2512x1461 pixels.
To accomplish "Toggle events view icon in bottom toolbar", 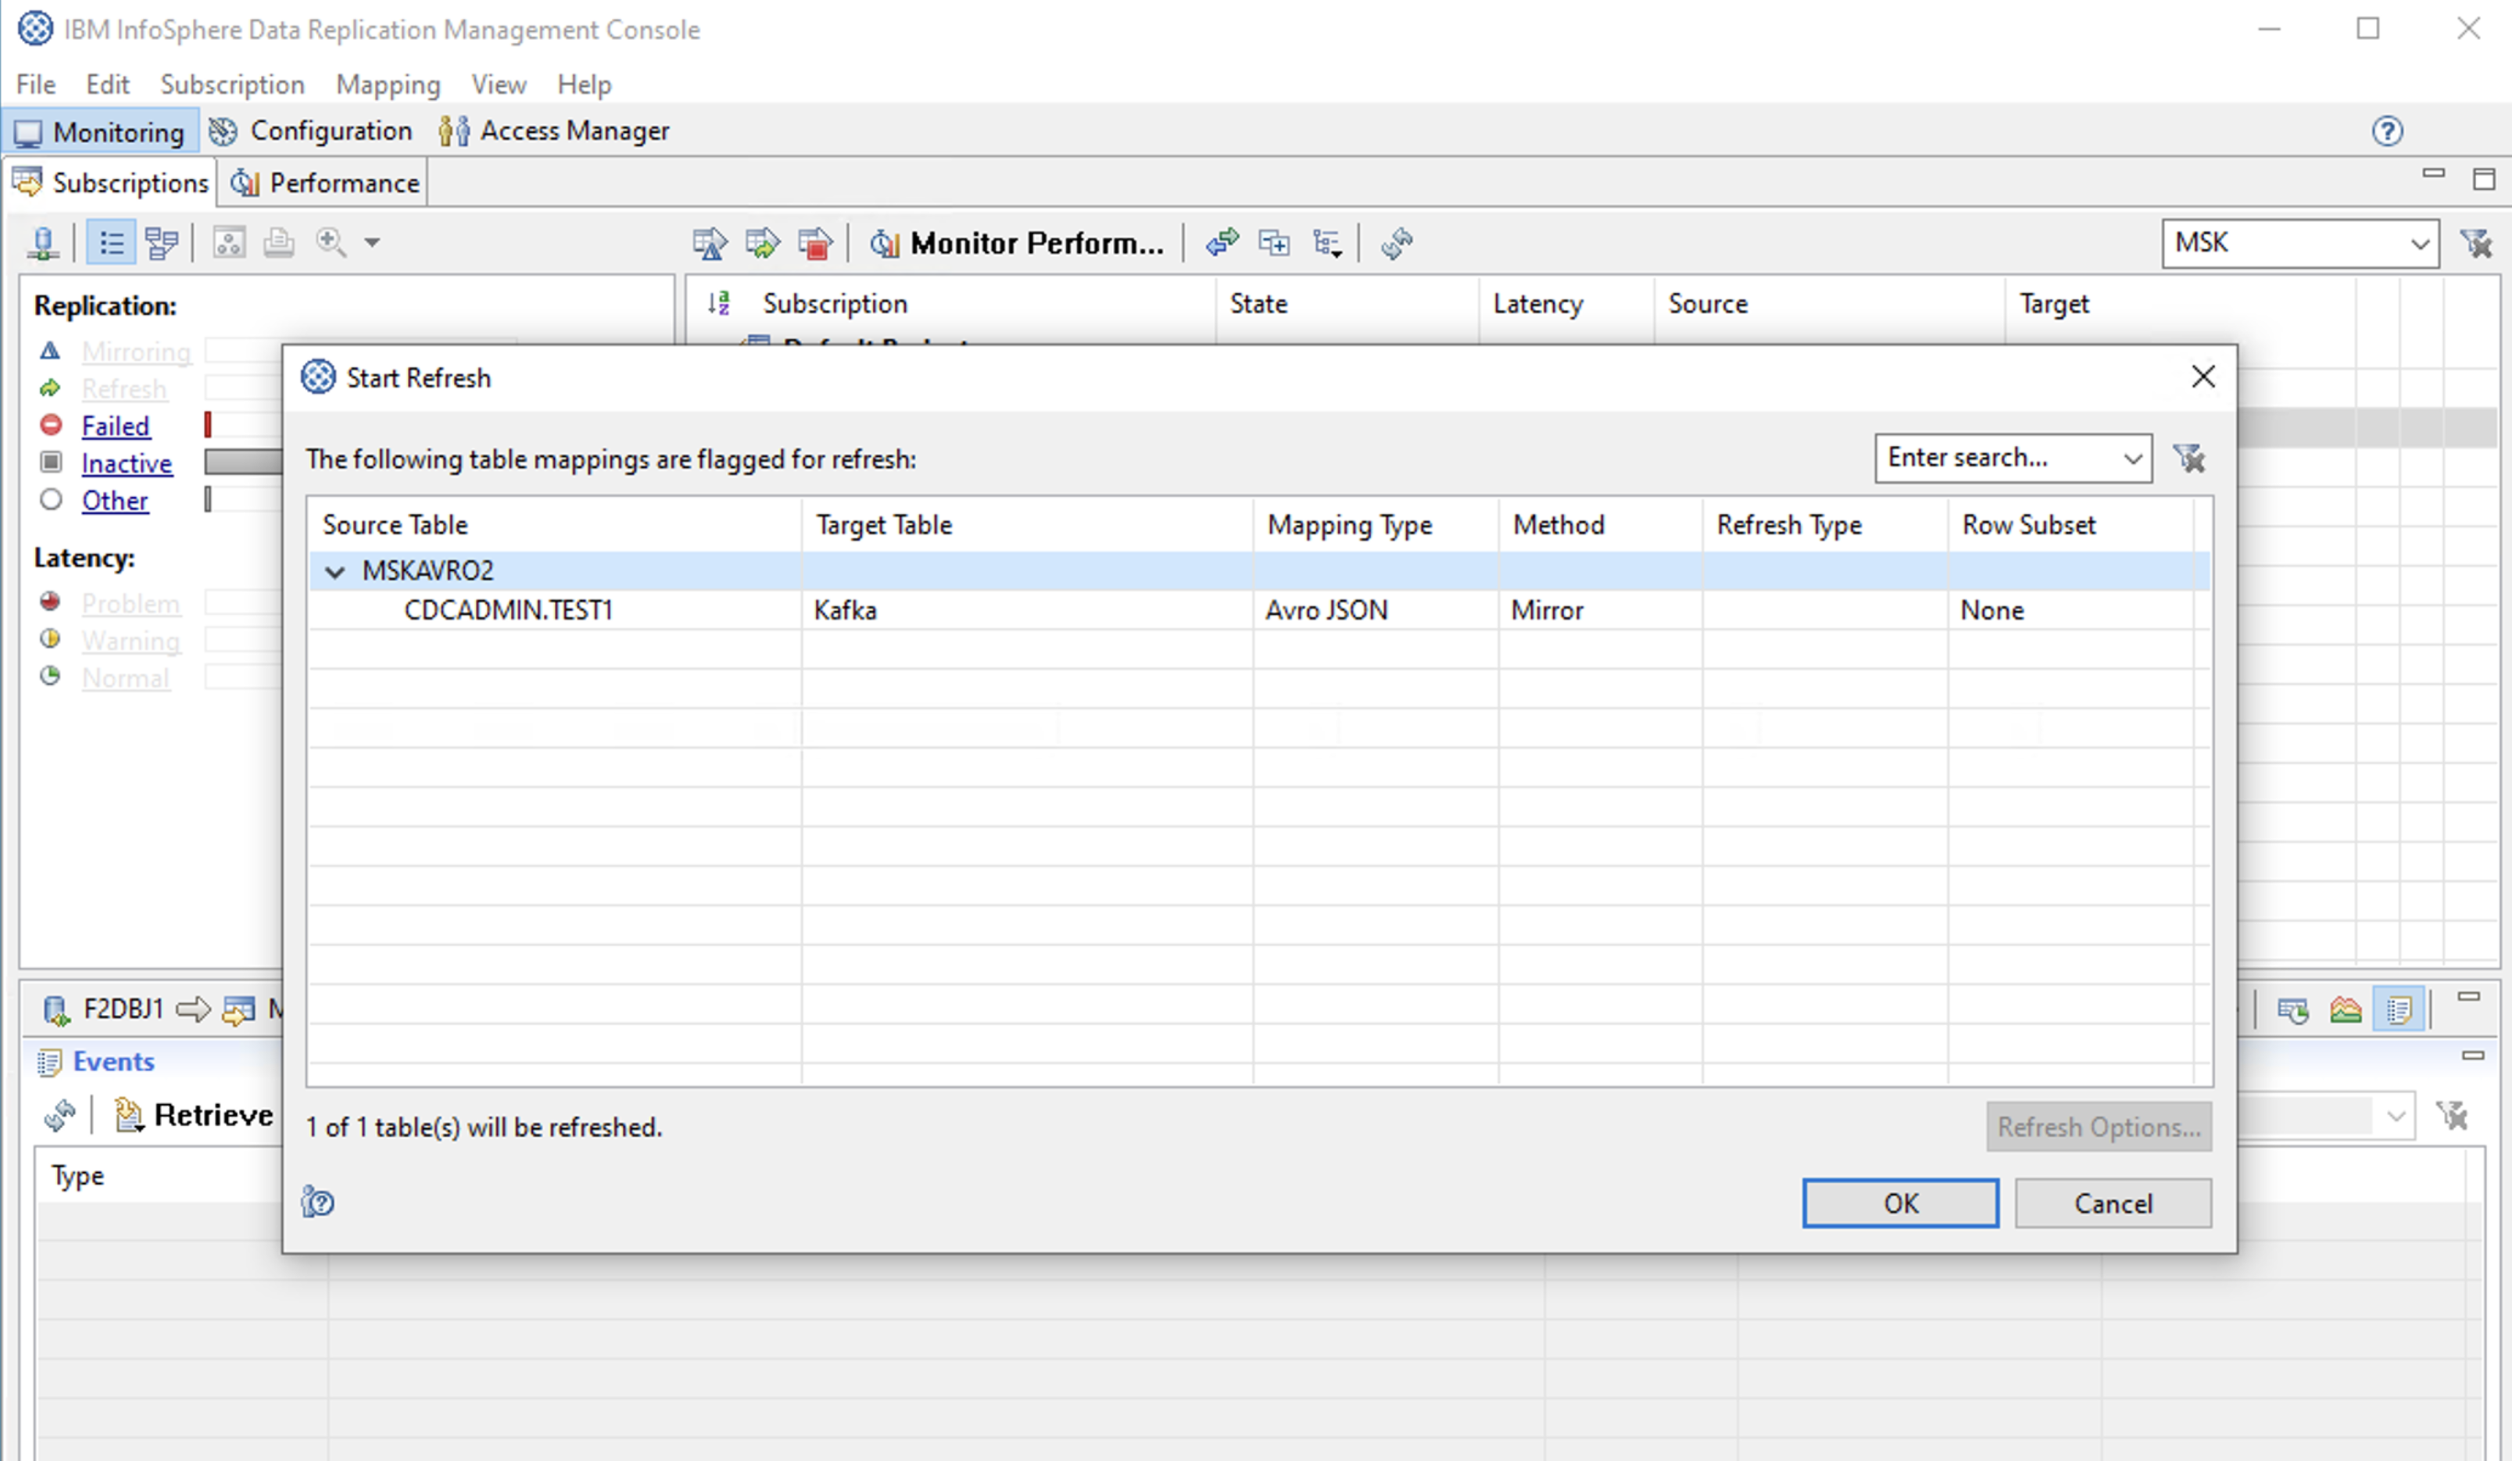I will click(x=2399, y=1009).
